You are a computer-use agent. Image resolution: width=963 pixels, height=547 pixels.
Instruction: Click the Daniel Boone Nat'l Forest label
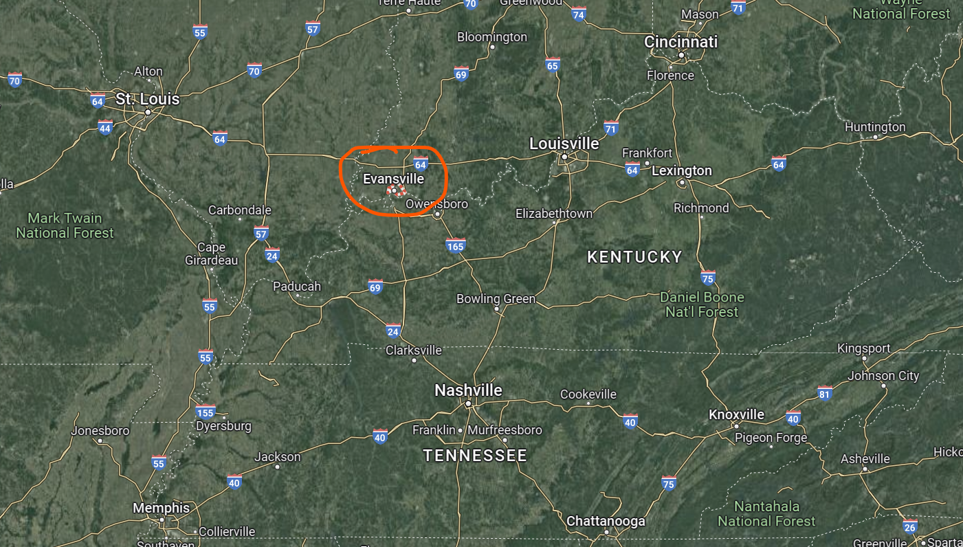tap(702, 304)
